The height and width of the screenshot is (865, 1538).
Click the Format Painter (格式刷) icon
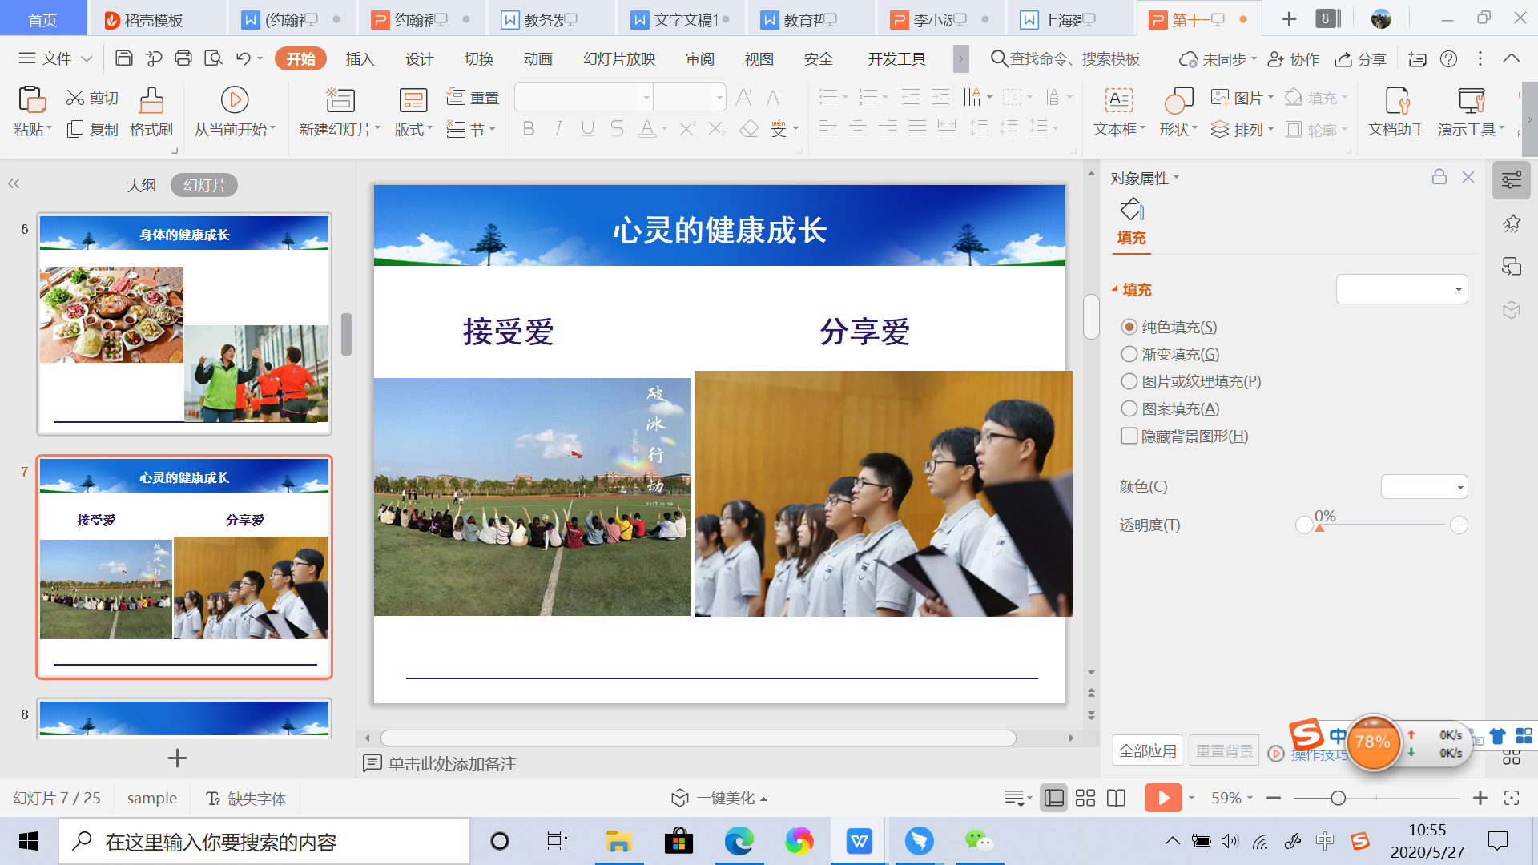[151, 101]
